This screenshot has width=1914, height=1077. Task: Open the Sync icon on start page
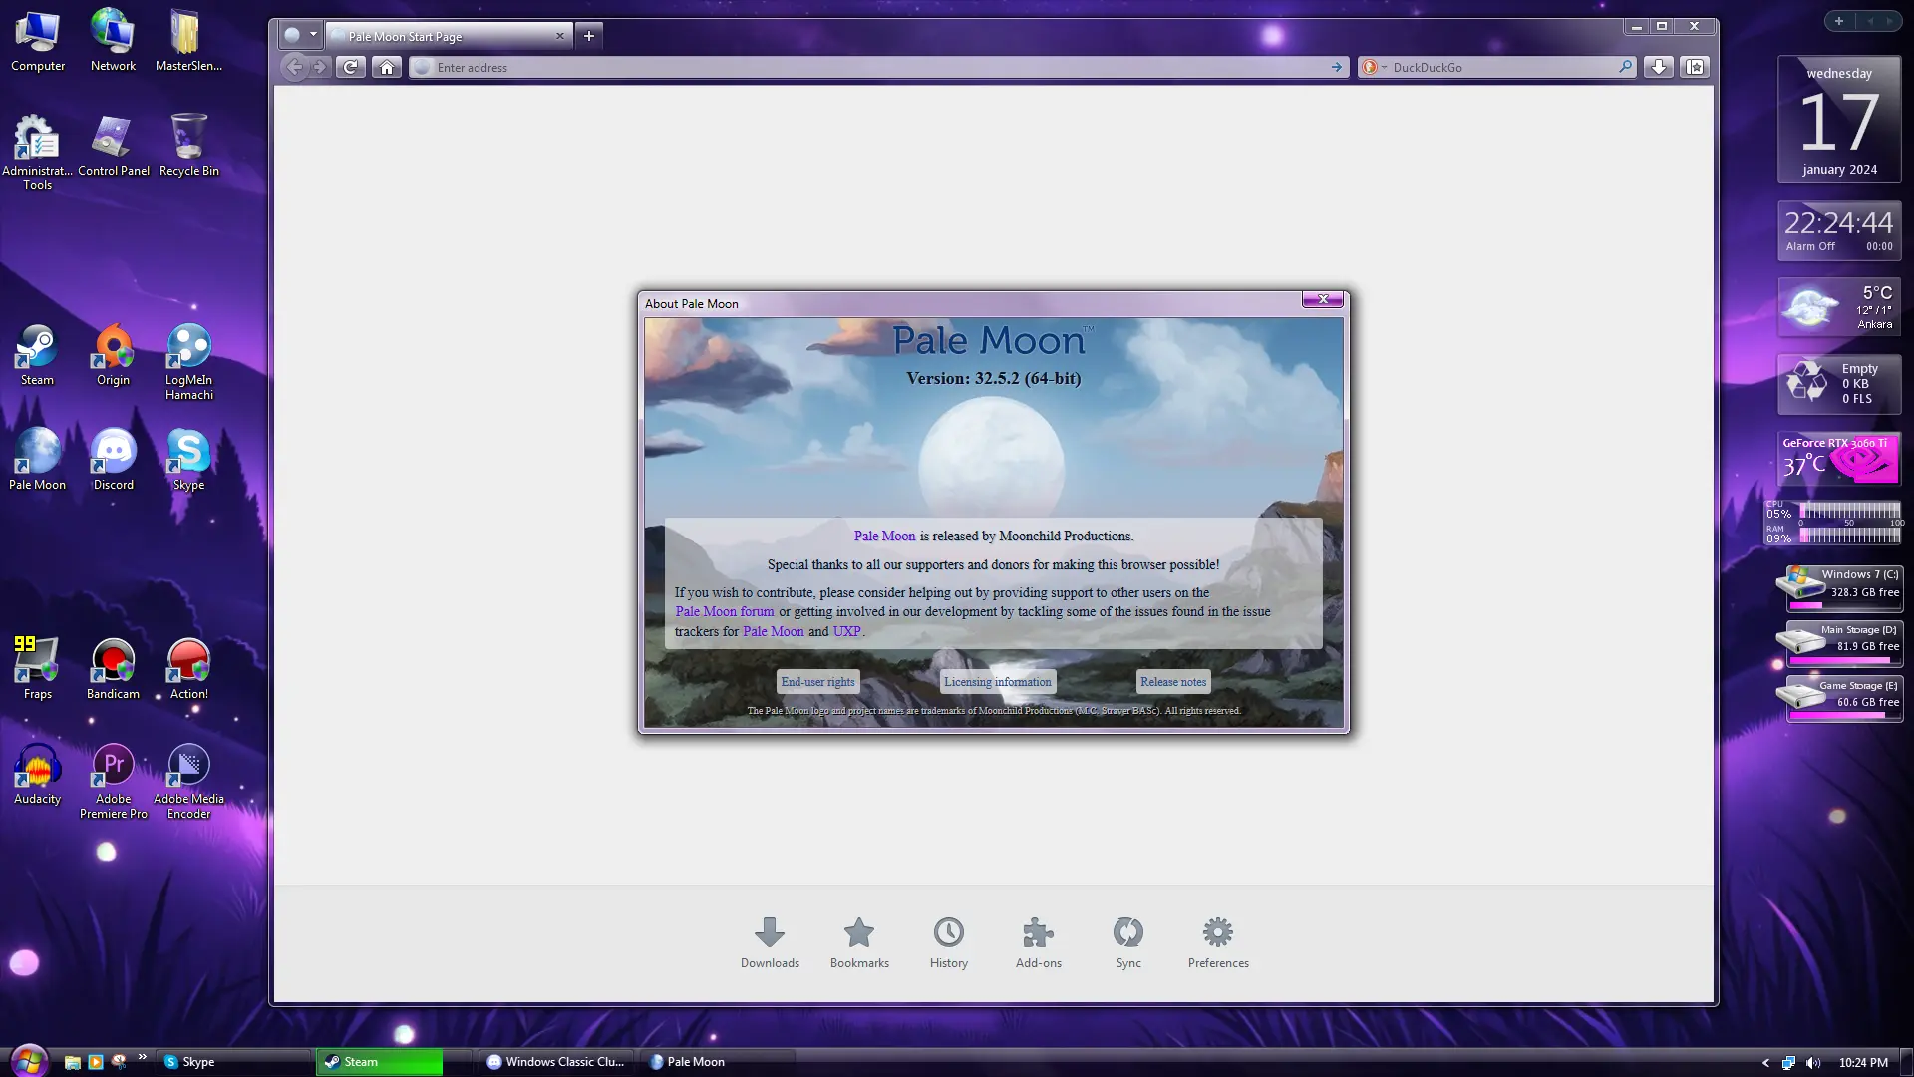coord(1128,942)
